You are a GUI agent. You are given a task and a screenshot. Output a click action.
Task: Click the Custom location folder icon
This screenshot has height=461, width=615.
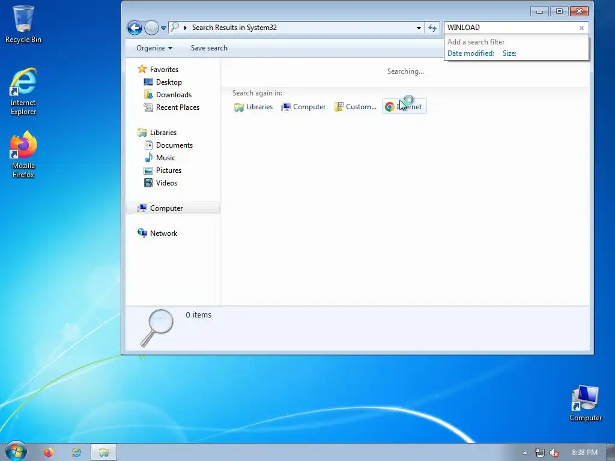pos(339,107)
